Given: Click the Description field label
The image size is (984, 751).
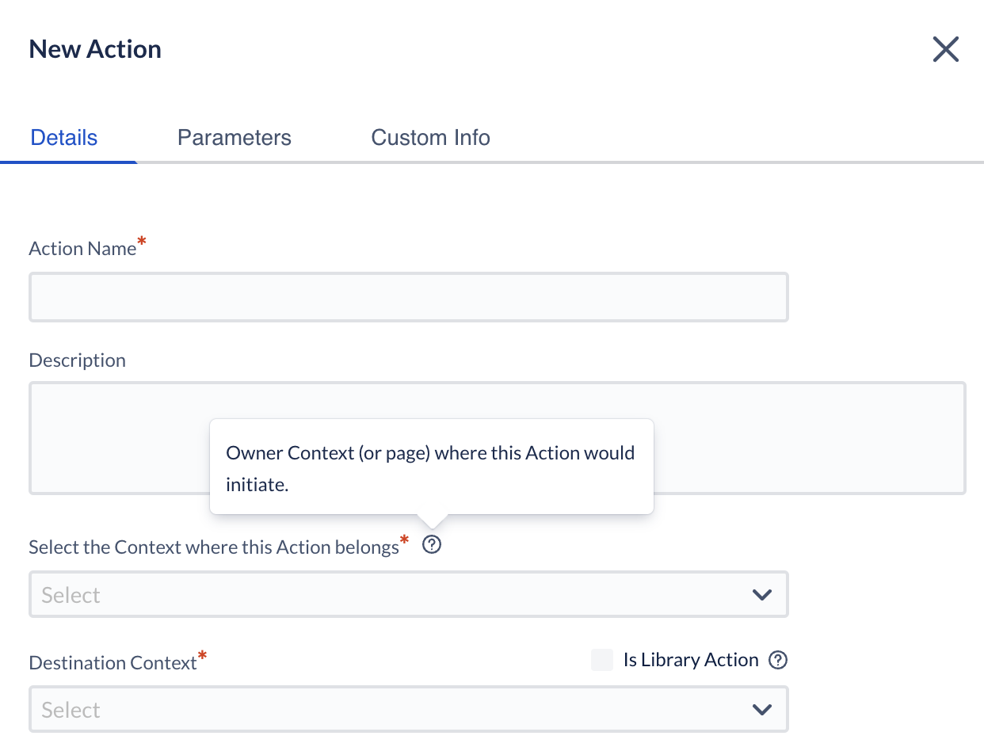Looking at the screenshot, I should [x=78, y=360].
